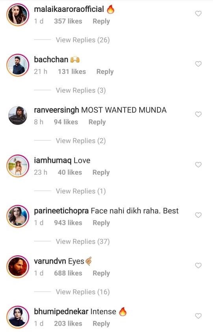Like bhumipednekar's Intense comment
The height and width of the screenshot is (332, 213).
tap(198, 316)
